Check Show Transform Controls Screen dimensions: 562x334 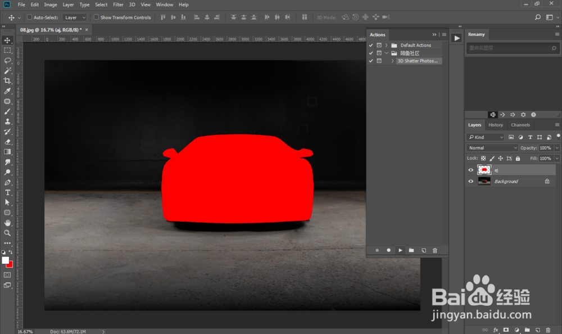point(96,17)
